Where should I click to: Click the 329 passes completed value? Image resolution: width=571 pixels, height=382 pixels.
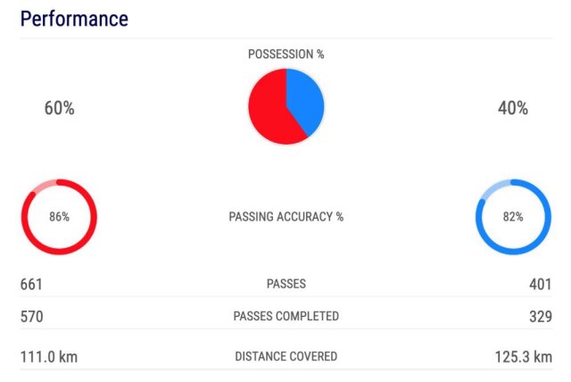[x=540, y=316]
